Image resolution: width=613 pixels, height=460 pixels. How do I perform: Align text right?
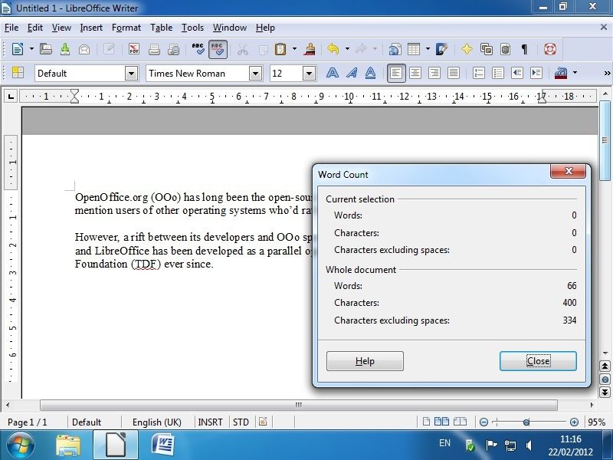(434, 73)
